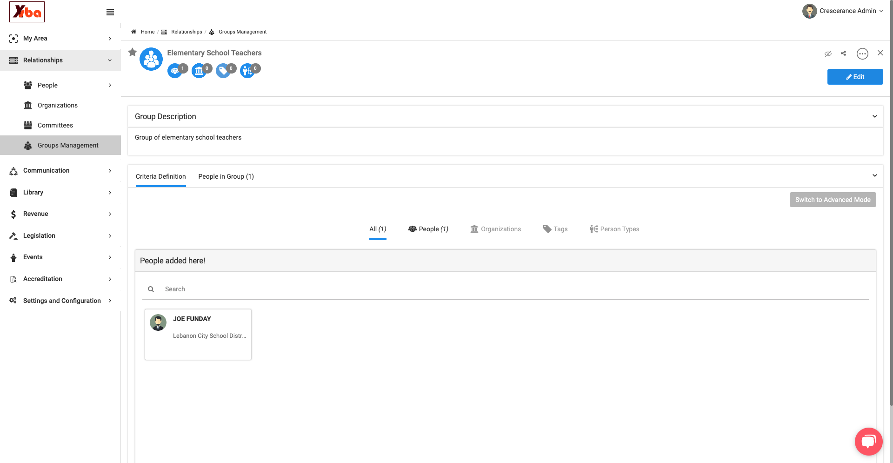Open Groups Management in sidebar
This screenshot has height=463, width=893.
click(x=60, y=145)
